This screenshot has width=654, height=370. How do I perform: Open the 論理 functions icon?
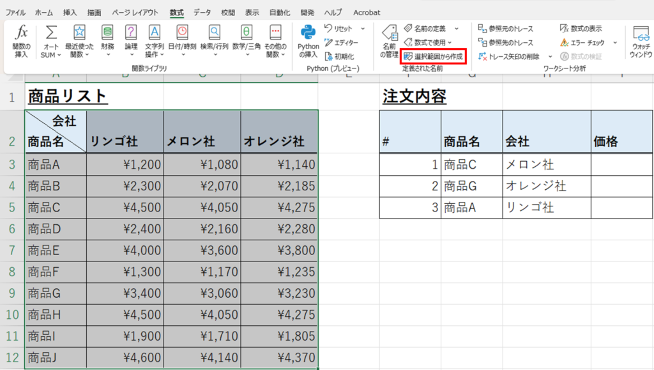(131, 33)
